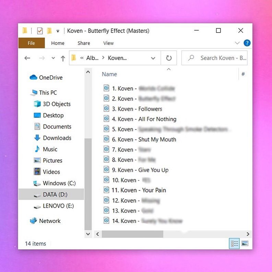Viewport: 272px width, 272px height.
Task: Select LENOVO (E:) drive
Action: point(54,206)
